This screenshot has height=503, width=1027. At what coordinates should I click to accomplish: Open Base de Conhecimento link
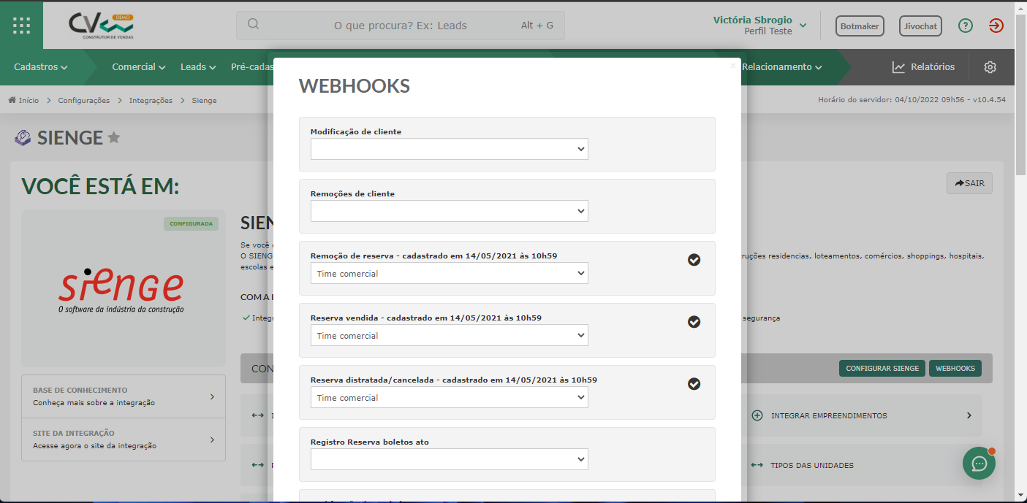[x=124, y=396]
